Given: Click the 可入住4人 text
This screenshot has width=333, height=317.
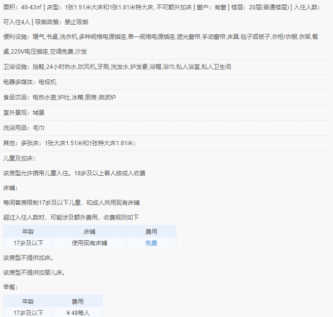Looking at the screenshot, I should tap(17, 22).
